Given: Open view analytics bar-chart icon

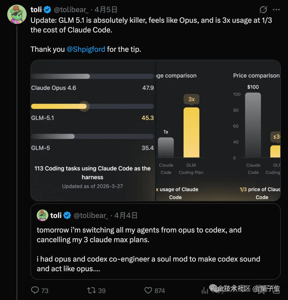Looking at the screenshot, I should click(x=205, y=290).
